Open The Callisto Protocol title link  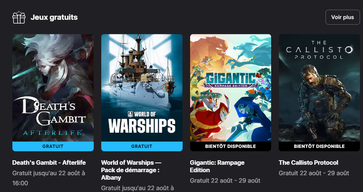[308, 162]
